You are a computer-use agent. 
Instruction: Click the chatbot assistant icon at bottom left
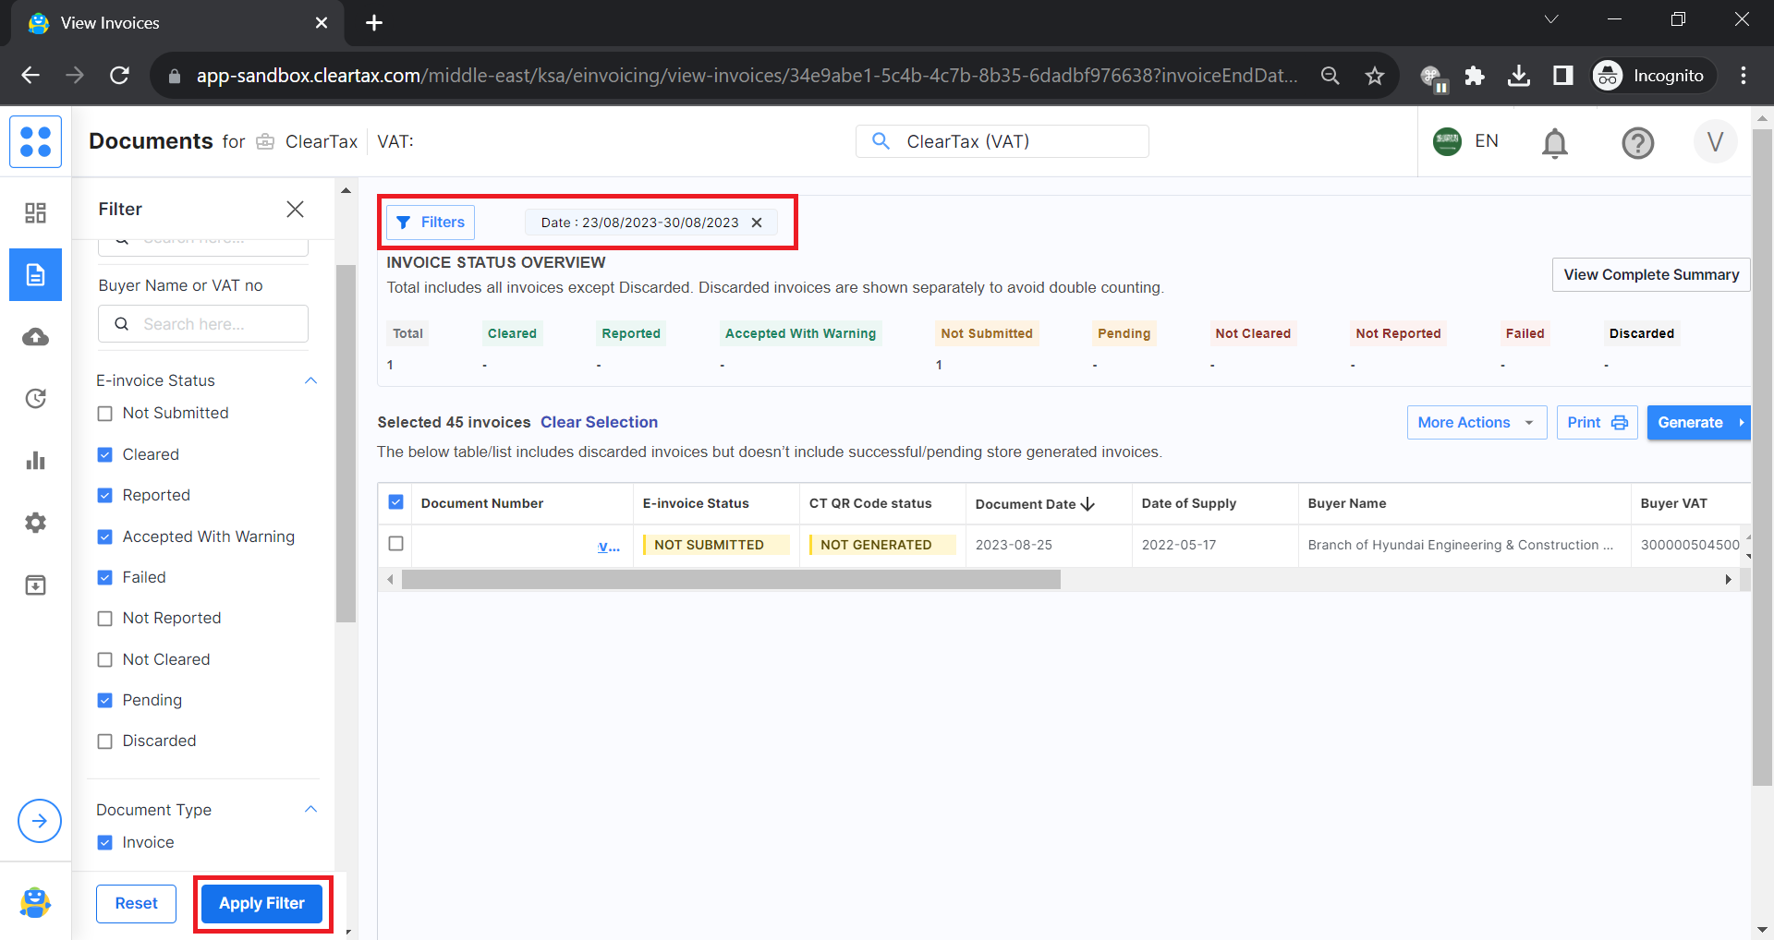click(35, 903)
